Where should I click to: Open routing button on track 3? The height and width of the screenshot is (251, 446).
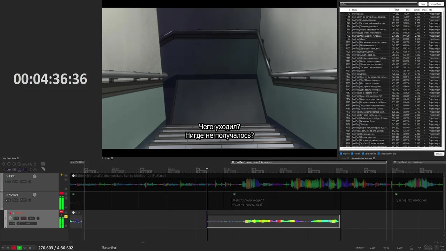[x=16, y=219]
